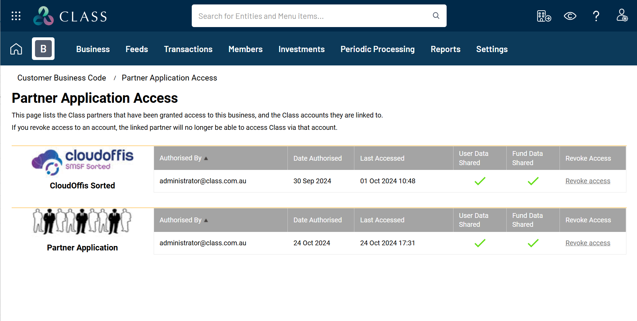Open the help question mark icon
Viewport: 637px width, 321px height.
596,16
